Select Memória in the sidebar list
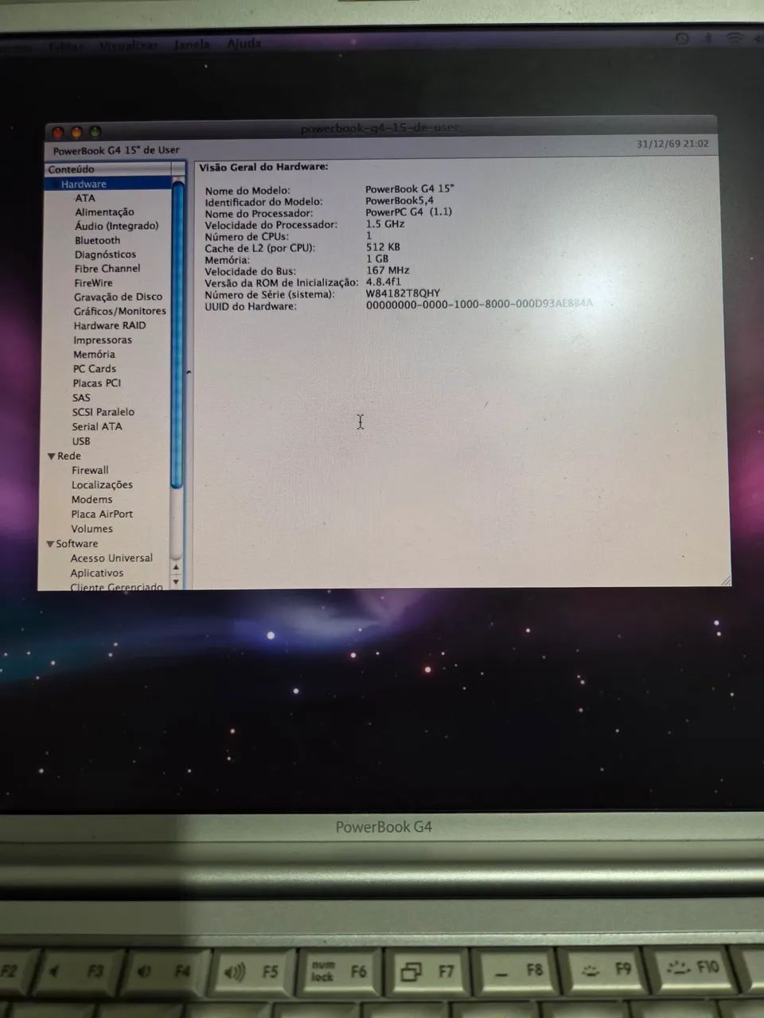The width and height of the screenshot is (764, 1018). click(x=94, y=355)
